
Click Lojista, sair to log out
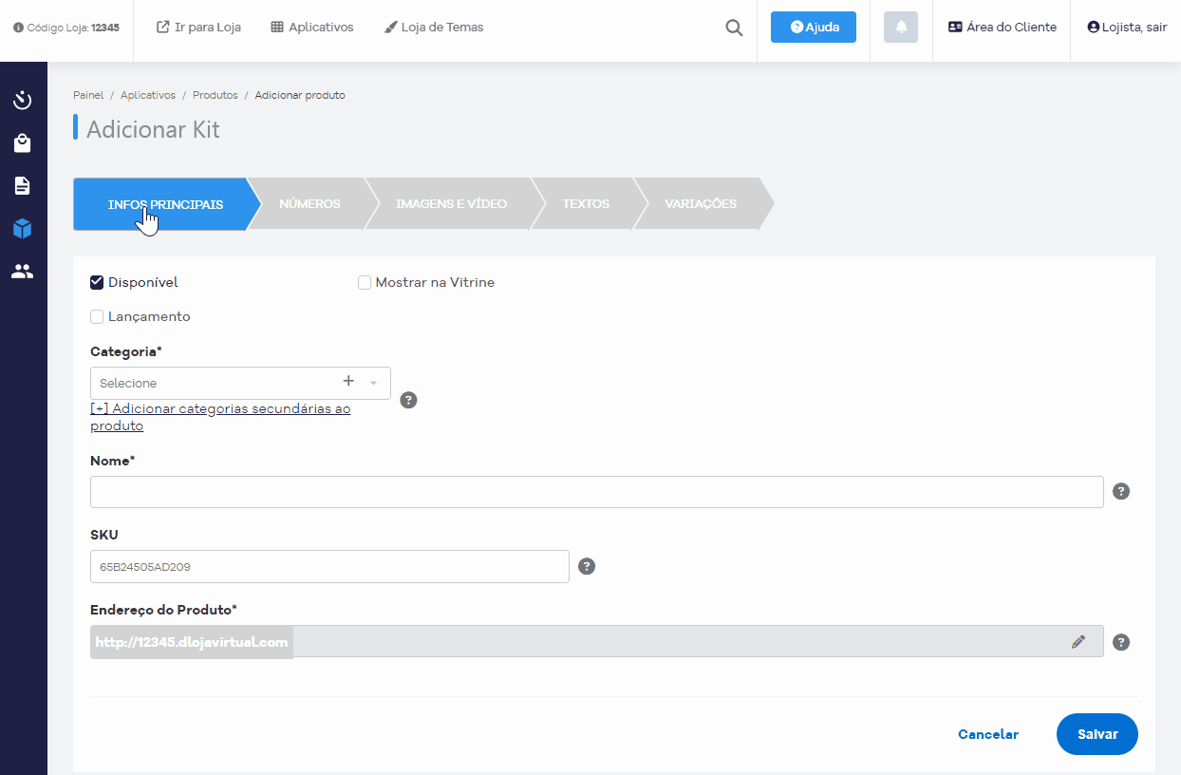(1127, 28)
